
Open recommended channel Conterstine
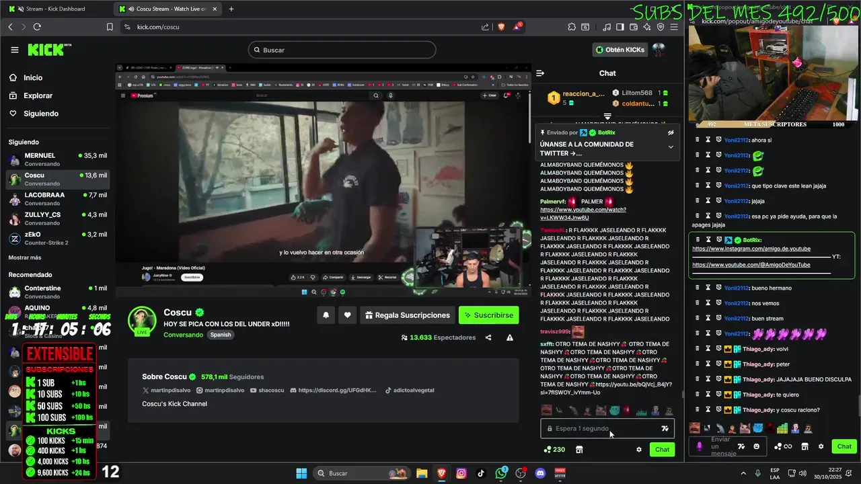pos(57,292)
